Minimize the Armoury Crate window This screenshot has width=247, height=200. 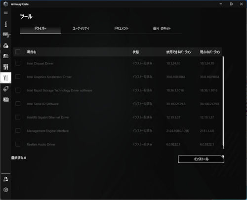221,4
